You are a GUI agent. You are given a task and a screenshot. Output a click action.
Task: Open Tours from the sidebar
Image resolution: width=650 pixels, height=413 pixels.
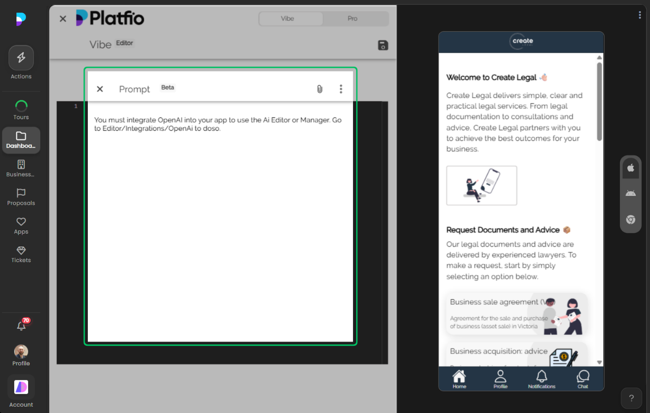(x=21, y=110)
